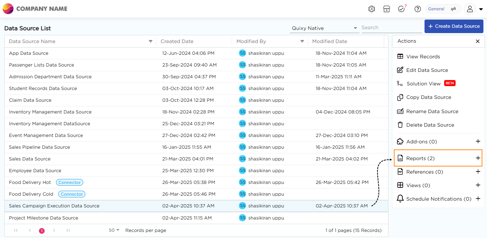487x238 pixels.
Task: Click the View Records table icon
Action: coord(400,57)
